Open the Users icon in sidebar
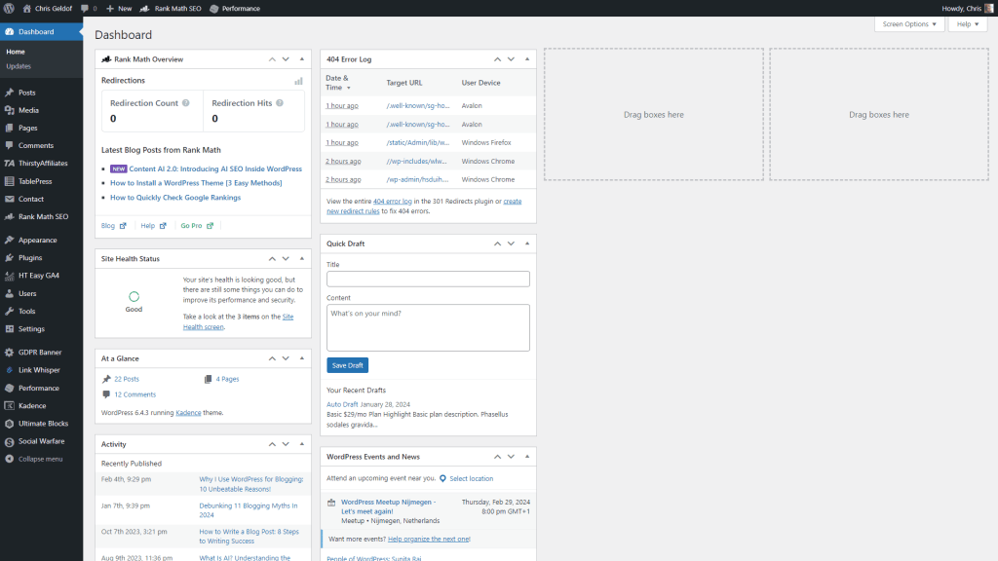The width and height of the screenshot is (998, 561). pyautogui.click(x=10, y=293)
